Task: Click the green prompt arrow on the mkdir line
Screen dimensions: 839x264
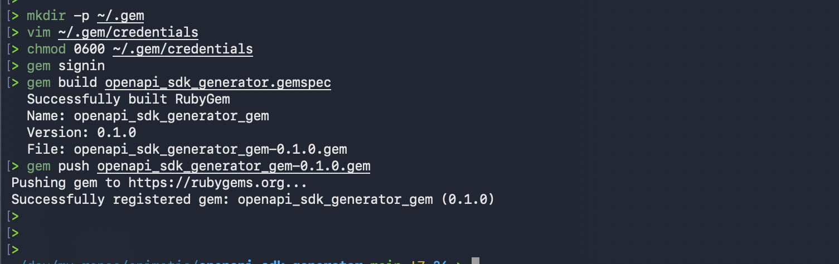Action: [x=15, y=16]
